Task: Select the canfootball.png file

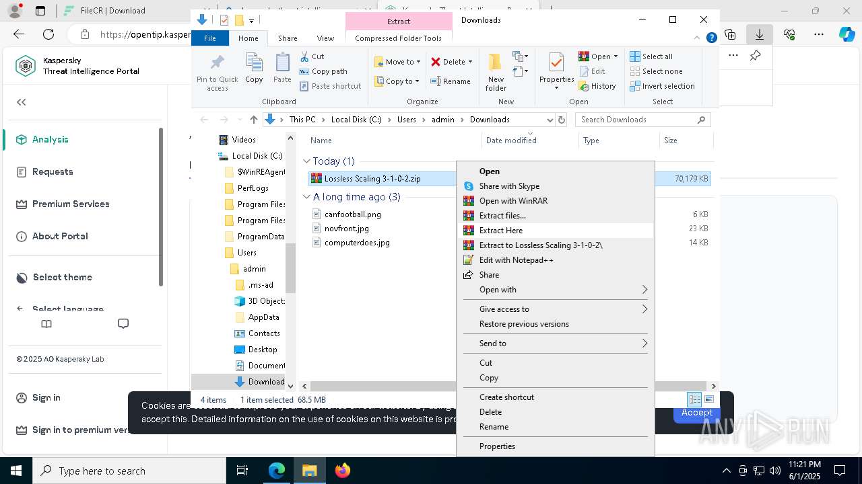Action: coord(352,214)
